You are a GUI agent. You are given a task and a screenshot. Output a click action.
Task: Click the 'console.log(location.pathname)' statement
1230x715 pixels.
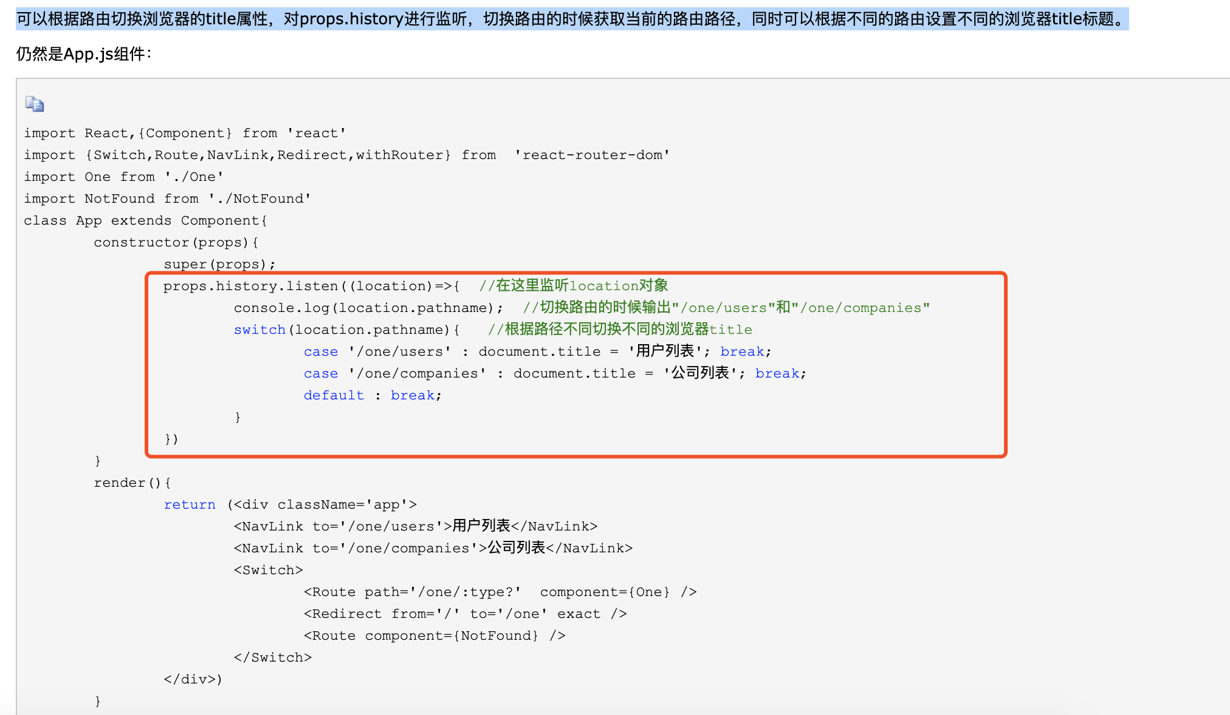[368, 308]
